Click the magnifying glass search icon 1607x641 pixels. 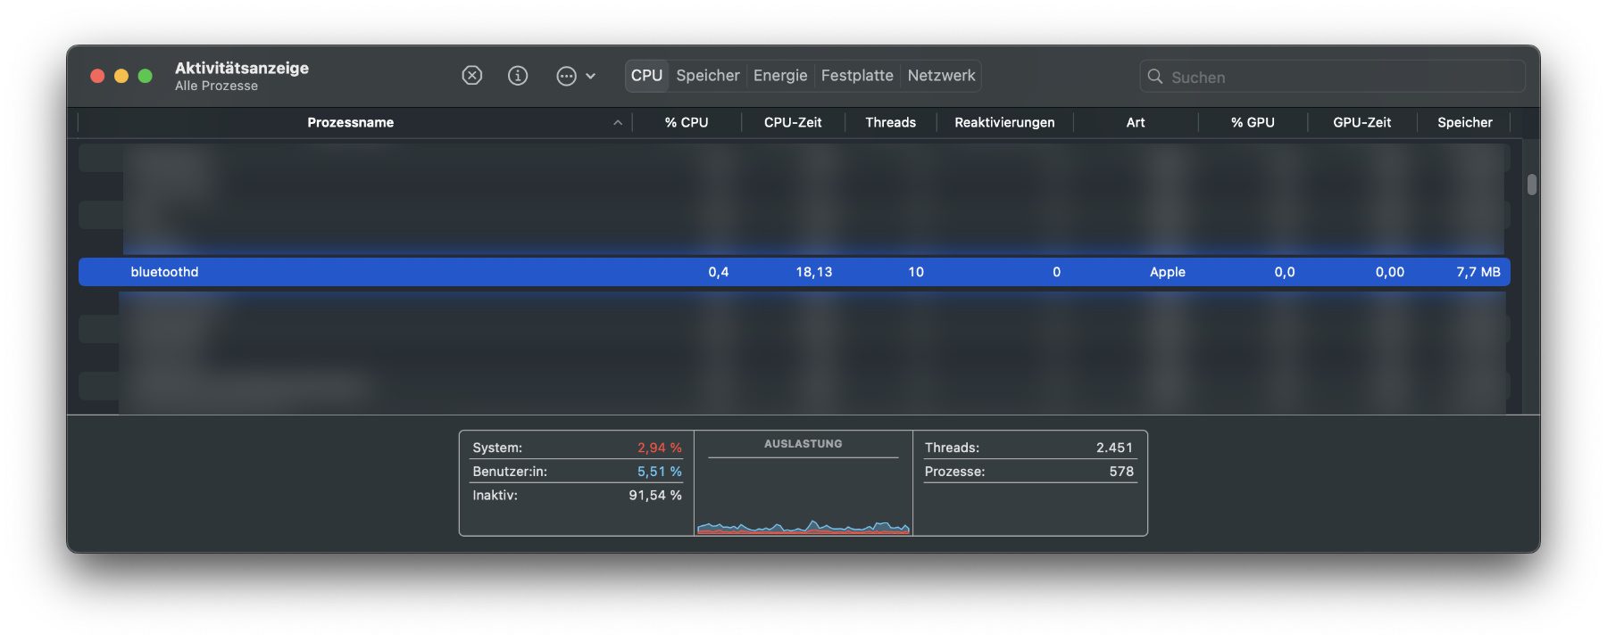click(1154, 77)
